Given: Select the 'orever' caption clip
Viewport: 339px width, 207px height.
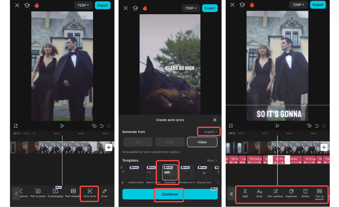Looking at the screenshot, I should pyautogui.click(x=296, y=160).
